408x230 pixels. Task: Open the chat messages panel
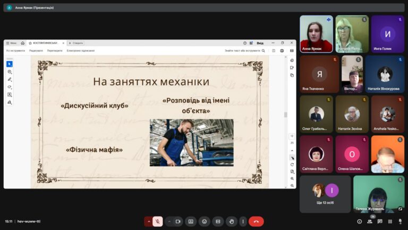pyautogui.click(x=380, y=221)
